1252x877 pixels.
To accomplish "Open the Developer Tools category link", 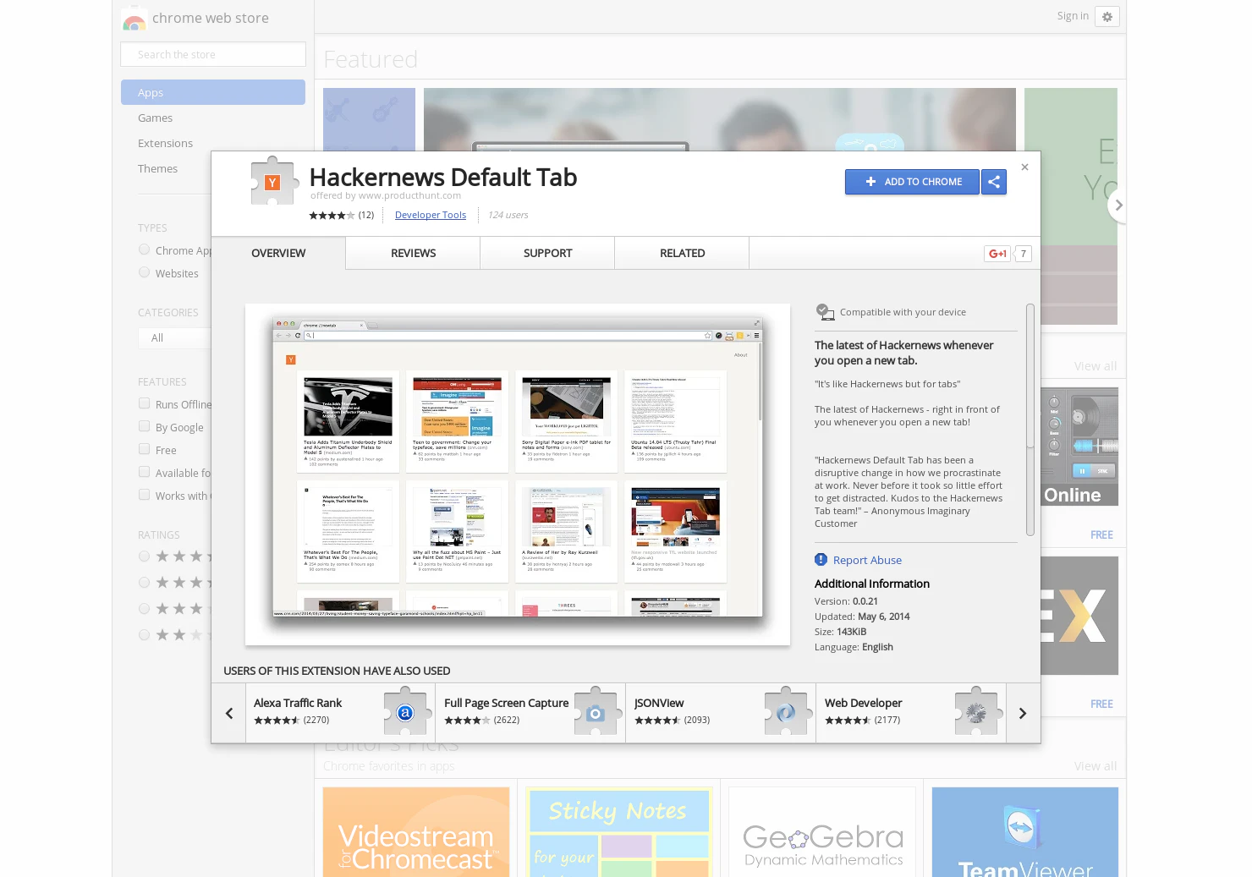I will pyautogui.click(x=431, y=216).
